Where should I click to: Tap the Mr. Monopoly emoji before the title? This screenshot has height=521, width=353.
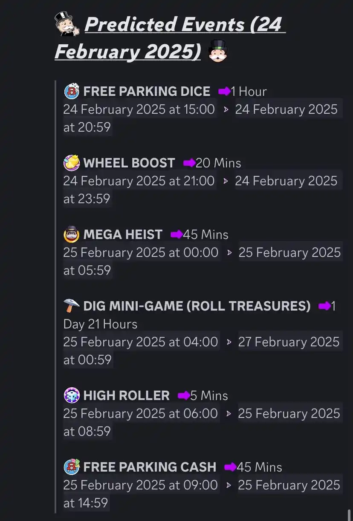67,24
